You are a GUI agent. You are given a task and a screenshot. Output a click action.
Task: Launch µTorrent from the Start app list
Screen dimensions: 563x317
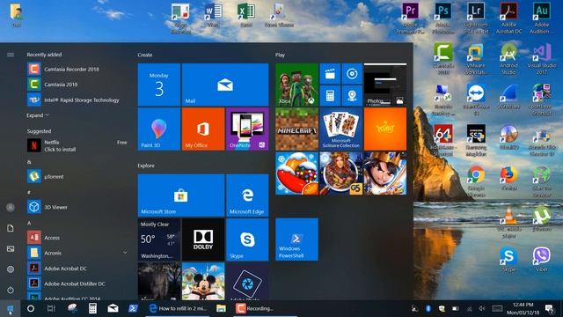coord(77,176)
